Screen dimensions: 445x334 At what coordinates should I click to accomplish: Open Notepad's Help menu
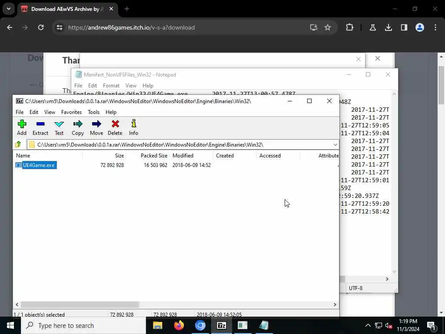point(148,86)
